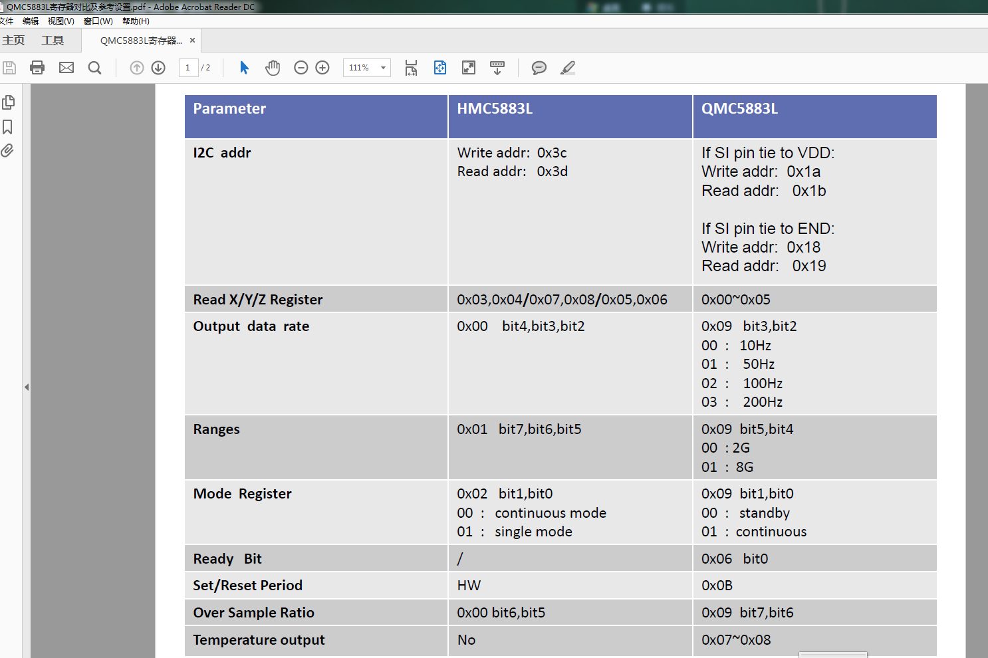The height and width of the screenshot is (658, 988).
Task: Zoom in with plus button
Action: [x=322, y=68]
